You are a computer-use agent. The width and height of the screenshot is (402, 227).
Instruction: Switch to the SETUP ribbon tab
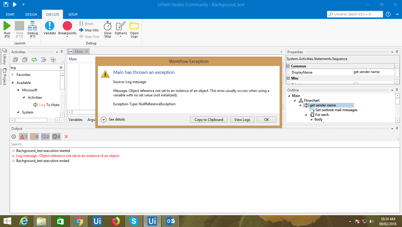tap(73, 14)
